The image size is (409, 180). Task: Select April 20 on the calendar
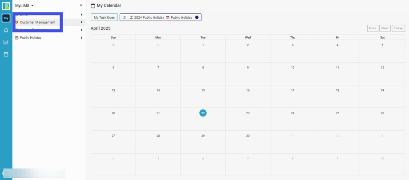tap(113, 119)
